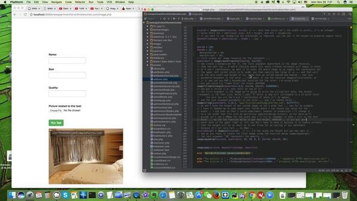Open App Store from the dock

click(199, 195)
